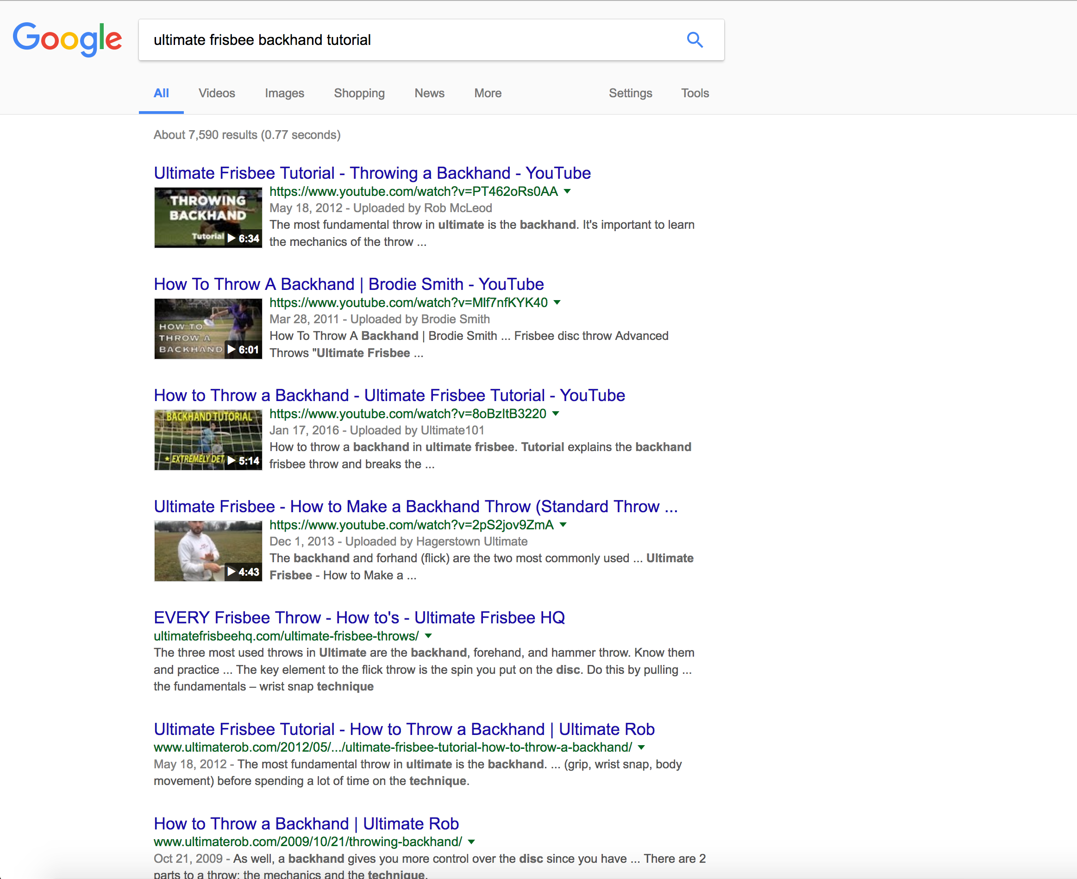Open 'How To Throw A Backhand | Brodie Smith' link
Image resolution: width=1077 pixels, height=879 pixels.
(x=348, y=284)
